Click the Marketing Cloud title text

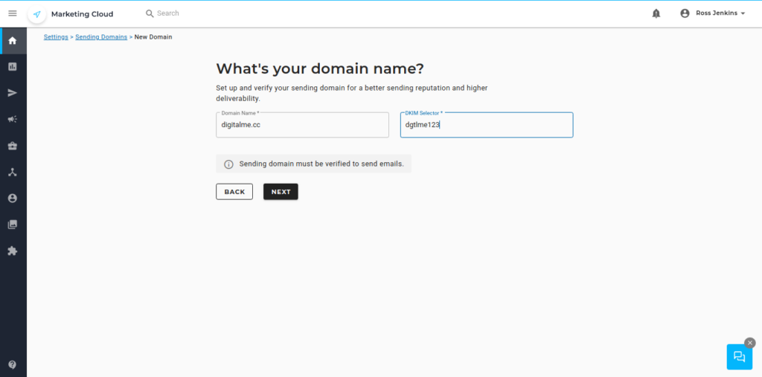click(x=82, y=14)
